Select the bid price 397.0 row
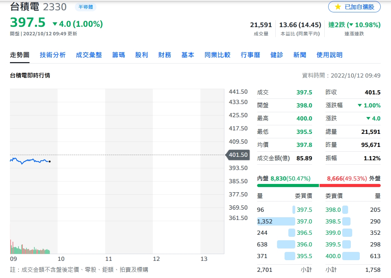 285,221
